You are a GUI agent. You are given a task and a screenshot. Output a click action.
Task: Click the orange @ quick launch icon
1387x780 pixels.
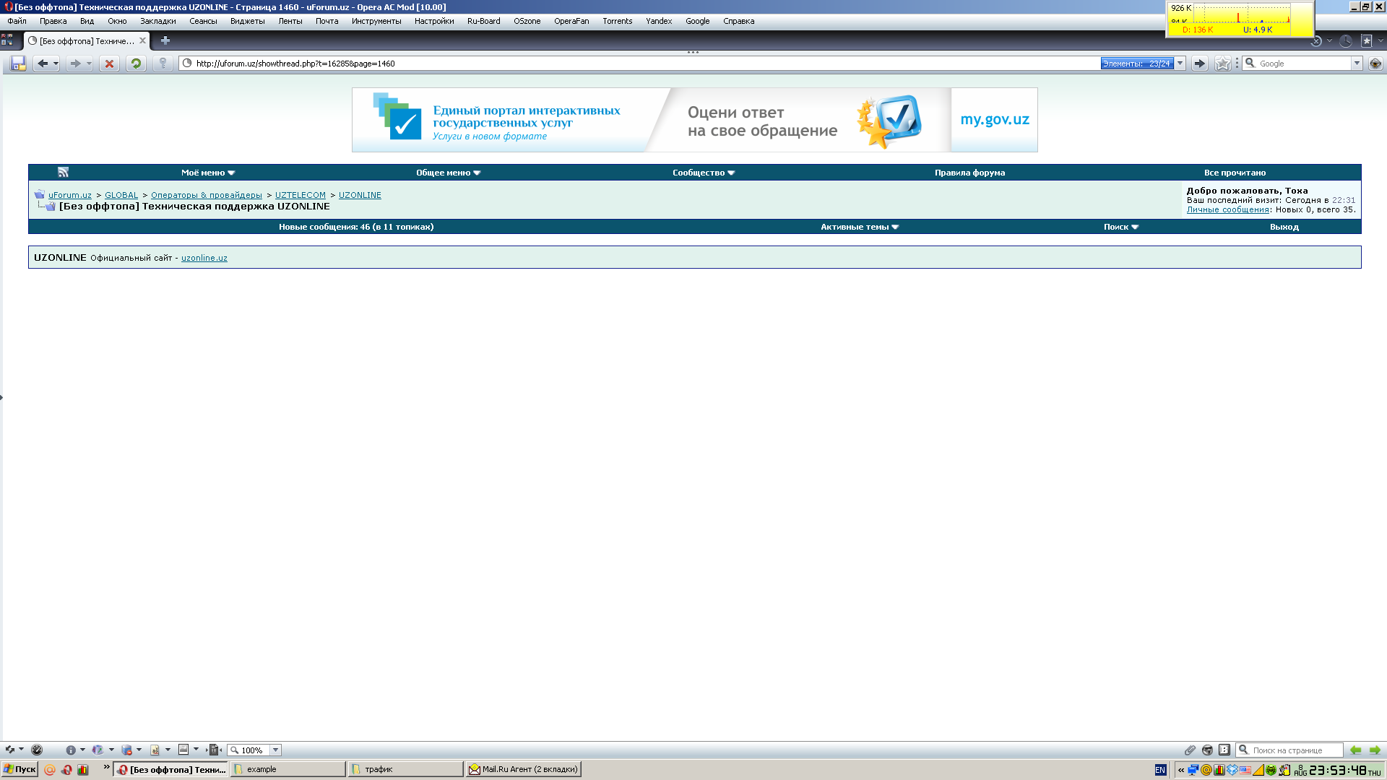tap(50, 770)
